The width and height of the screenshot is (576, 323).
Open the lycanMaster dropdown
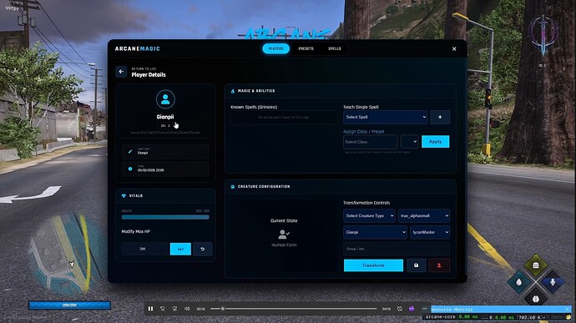point(430,232)
